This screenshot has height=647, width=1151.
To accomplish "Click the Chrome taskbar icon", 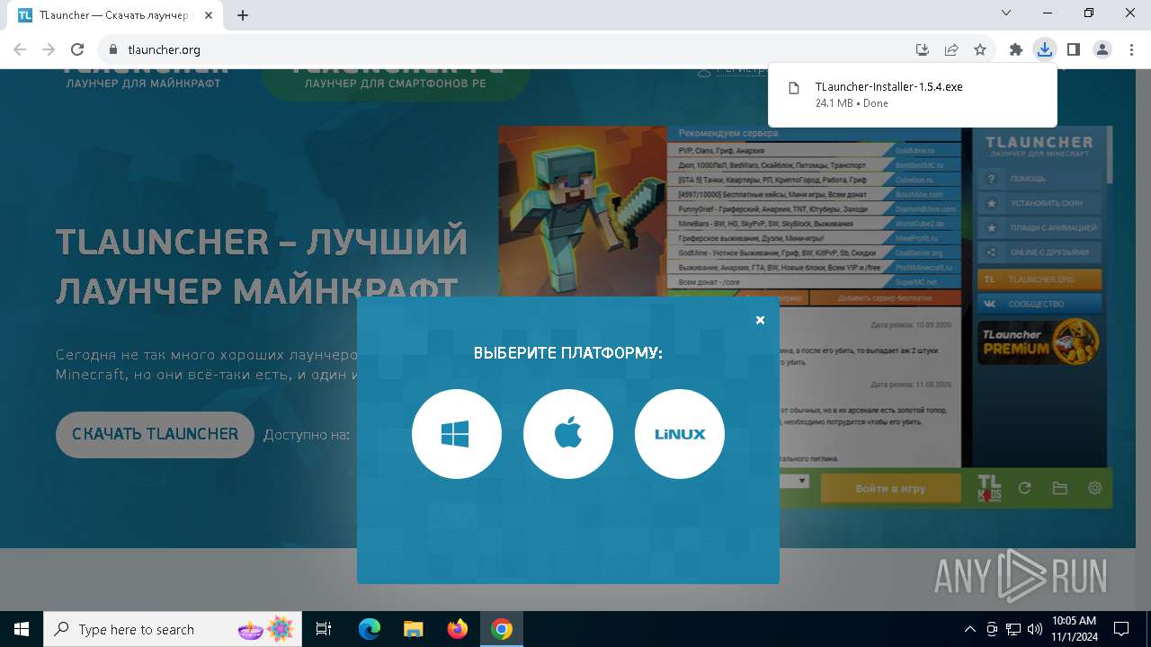I will pos(502,629).
